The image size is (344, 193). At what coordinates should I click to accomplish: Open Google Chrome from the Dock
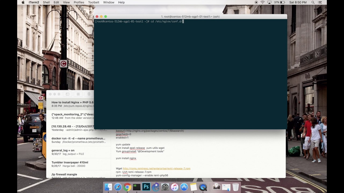(127, 187)
